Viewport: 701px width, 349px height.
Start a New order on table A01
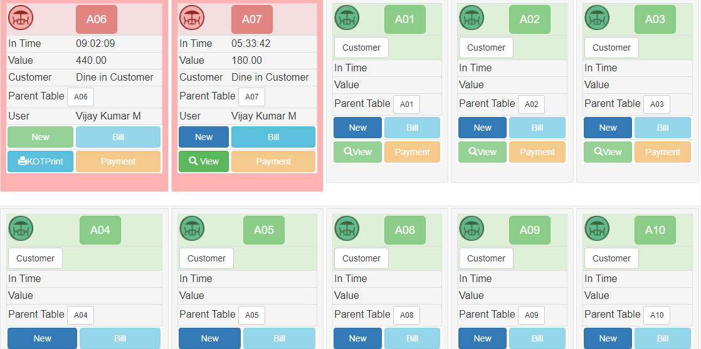357,128
